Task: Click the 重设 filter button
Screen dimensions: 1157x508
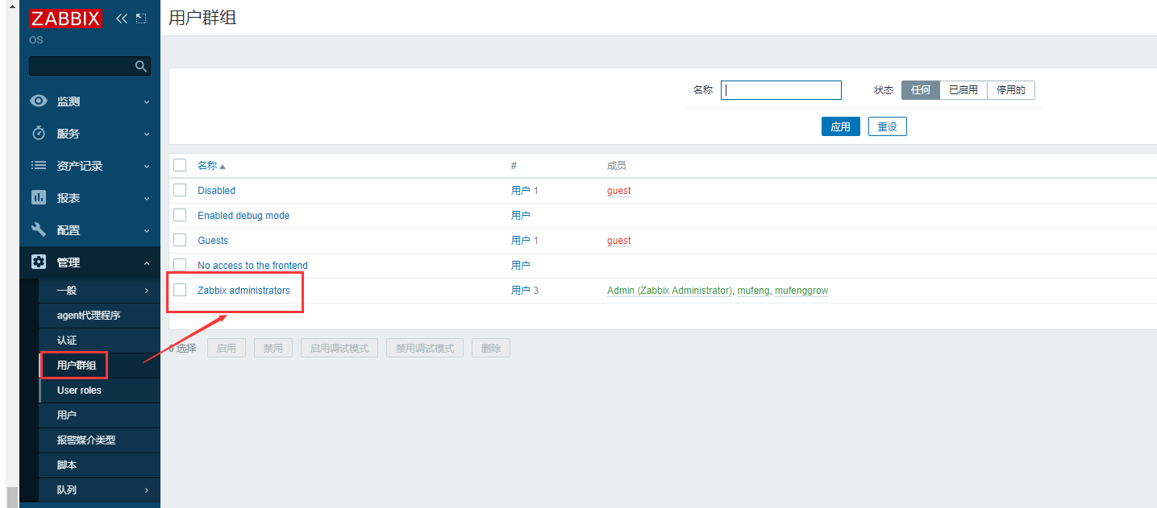Action: point(888,126)
